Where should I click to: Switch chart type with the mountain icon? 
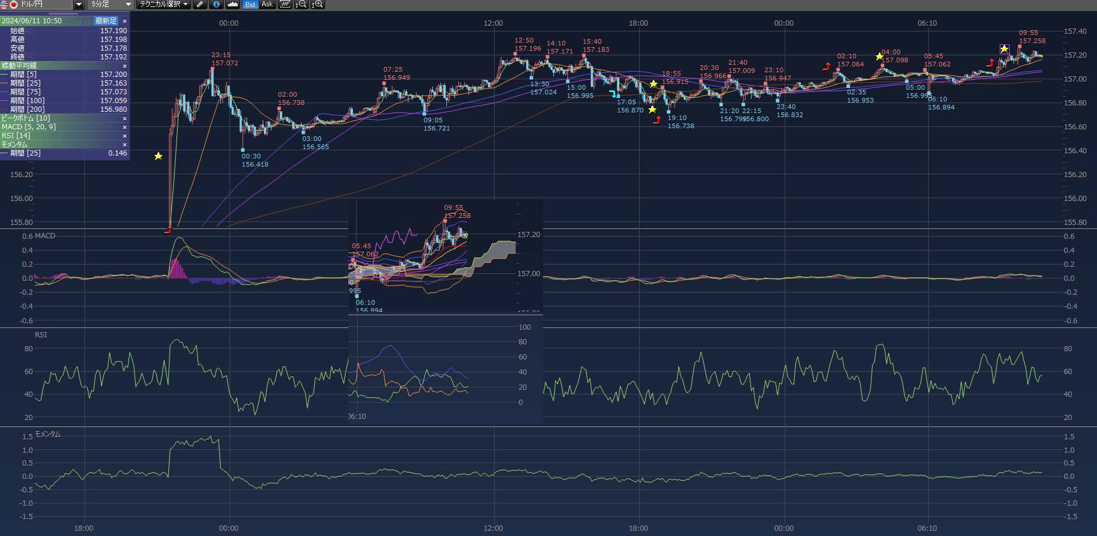coord(233,5)
